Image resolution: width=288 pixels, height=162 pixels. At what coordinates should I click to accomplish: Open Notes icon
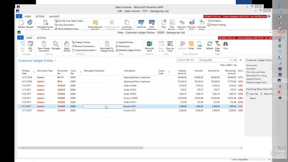(x=191, y=45)
